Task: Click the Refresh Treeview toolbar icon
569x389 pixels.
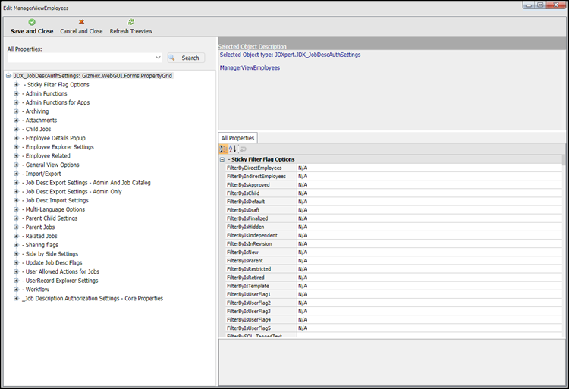Action: [x=130, y=23]
